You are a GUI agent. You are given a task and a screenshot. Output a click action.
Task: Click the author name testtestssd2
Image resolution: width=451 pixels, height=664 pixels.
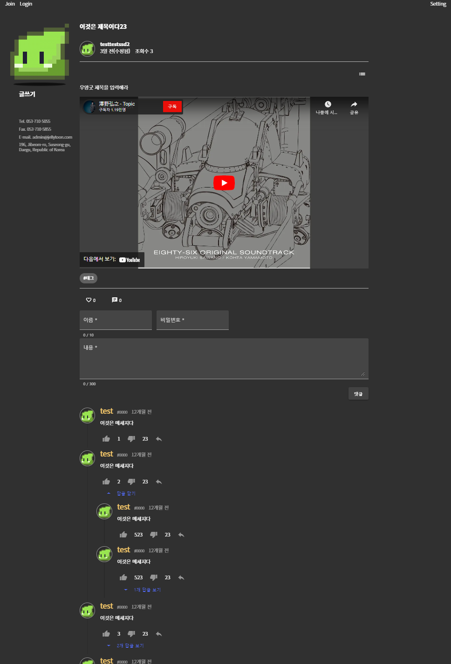pos(115,44)
